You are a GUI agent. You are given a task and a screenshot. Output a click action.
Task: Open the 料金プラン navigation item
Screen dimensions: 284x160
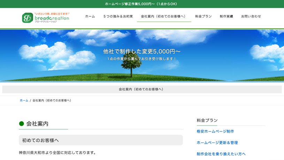tap(204, 16)
